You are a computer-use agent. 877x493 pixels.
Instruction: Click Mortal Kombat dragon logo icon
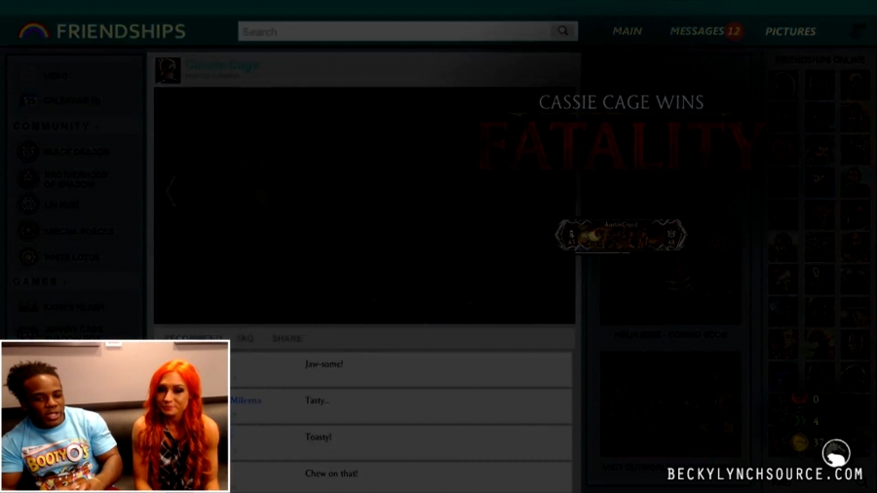(836, 453)
